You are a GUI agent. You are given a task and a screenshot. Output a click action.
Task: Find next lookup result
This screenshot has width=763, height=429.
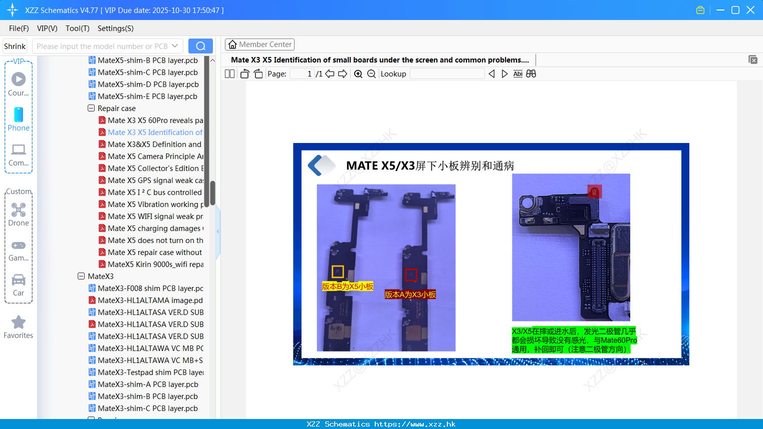click(504, 74)
